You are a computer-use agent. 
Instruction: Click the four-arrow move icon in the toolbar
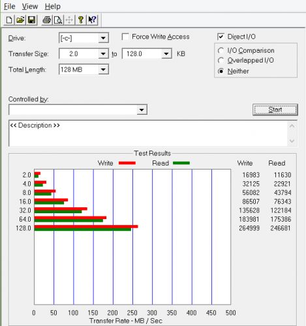coord(69,20)
